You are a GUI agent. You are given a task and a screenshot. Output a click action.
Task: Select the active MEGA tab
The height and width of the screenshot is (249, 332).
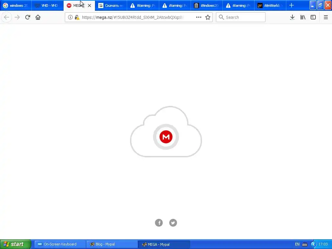point(79,5)
